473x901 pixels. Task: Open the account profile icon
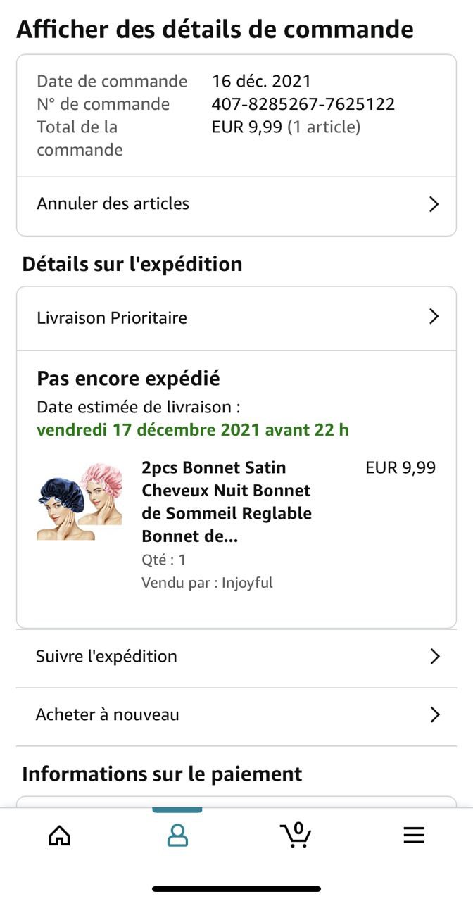point(177,836)
